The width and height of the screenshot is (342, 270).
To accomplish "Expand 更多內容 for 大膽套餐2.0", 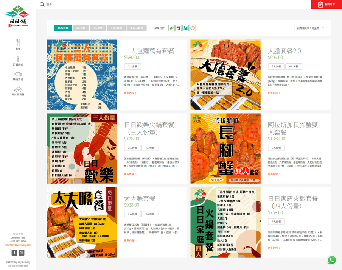I will [x=274, y=93].
